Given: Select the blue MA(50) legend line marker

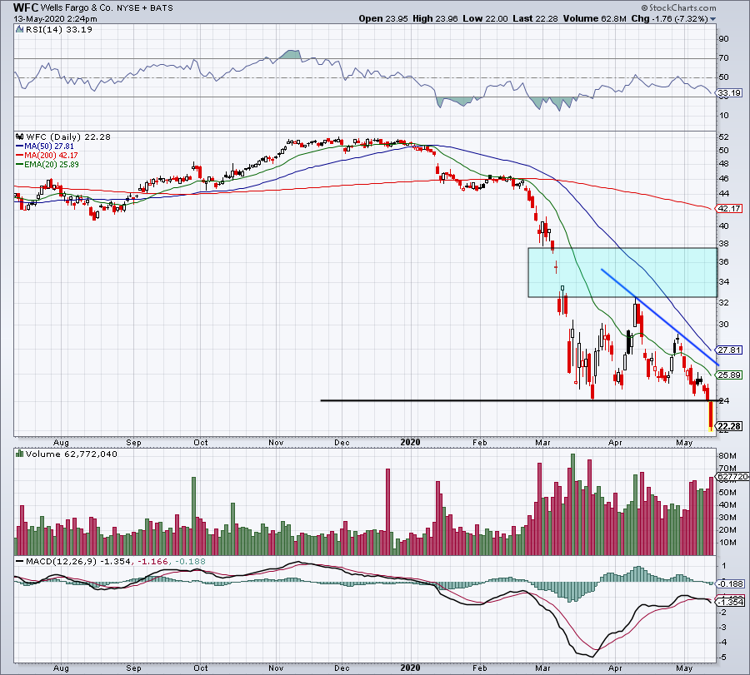Looking at the screenshot, I should 20,146.
